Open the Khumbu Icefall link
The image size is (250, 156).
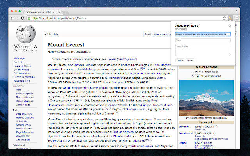[x=122, y=136]
